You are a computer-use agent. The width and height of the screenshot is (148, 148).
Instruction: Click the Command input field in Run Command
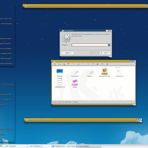click(x=90, y=45)
